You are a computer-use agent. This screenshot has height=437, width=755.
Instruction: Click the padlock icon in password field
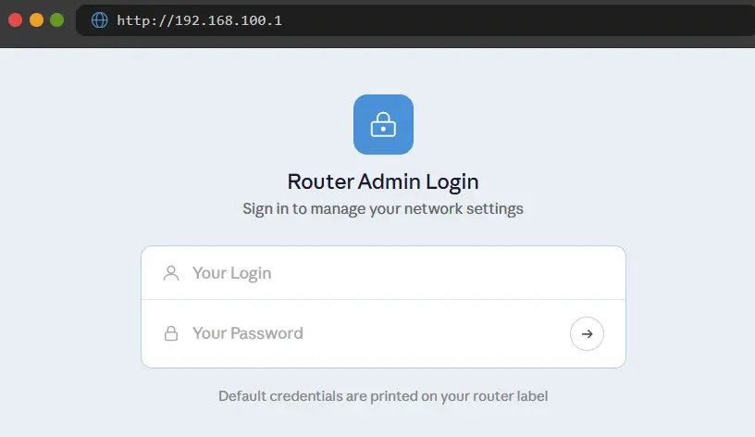coord(171,333)
